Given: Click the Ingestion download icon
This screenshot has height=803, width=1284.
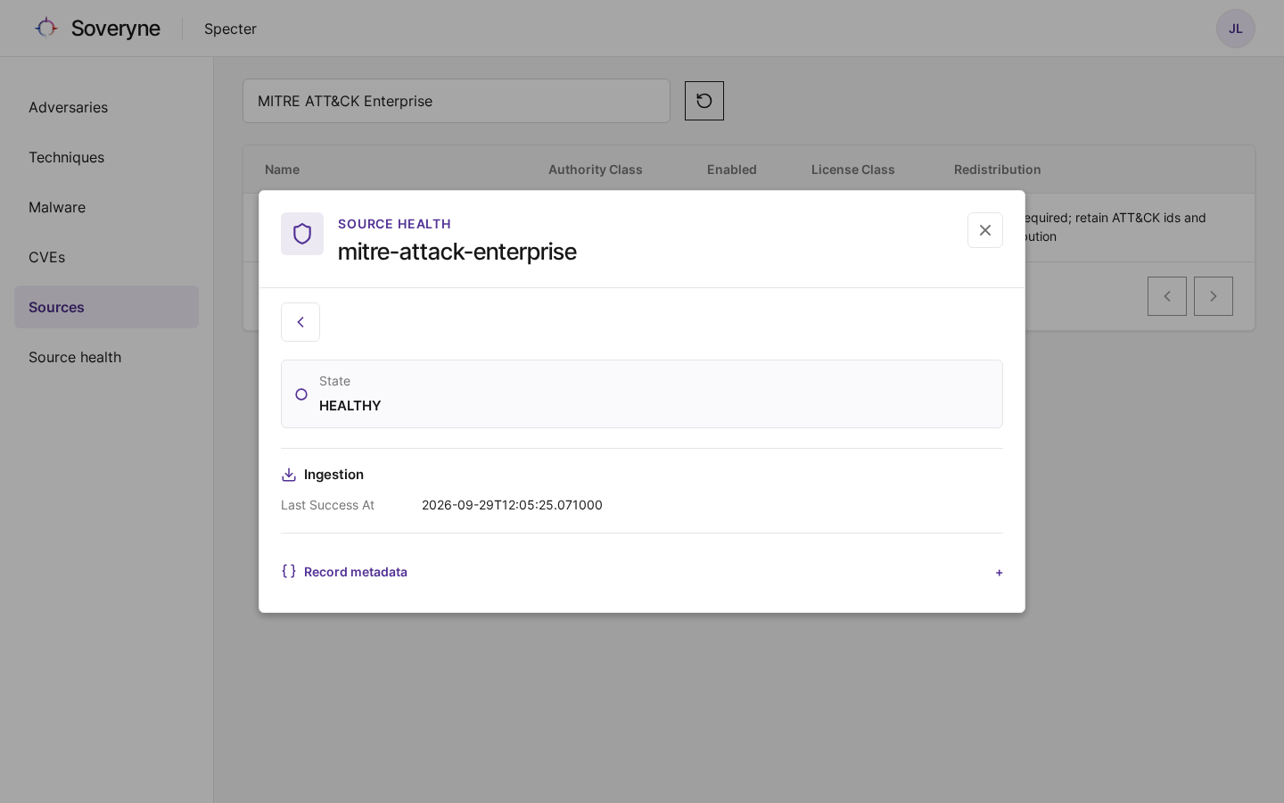Looking at the screenshot, I should 289,475.
